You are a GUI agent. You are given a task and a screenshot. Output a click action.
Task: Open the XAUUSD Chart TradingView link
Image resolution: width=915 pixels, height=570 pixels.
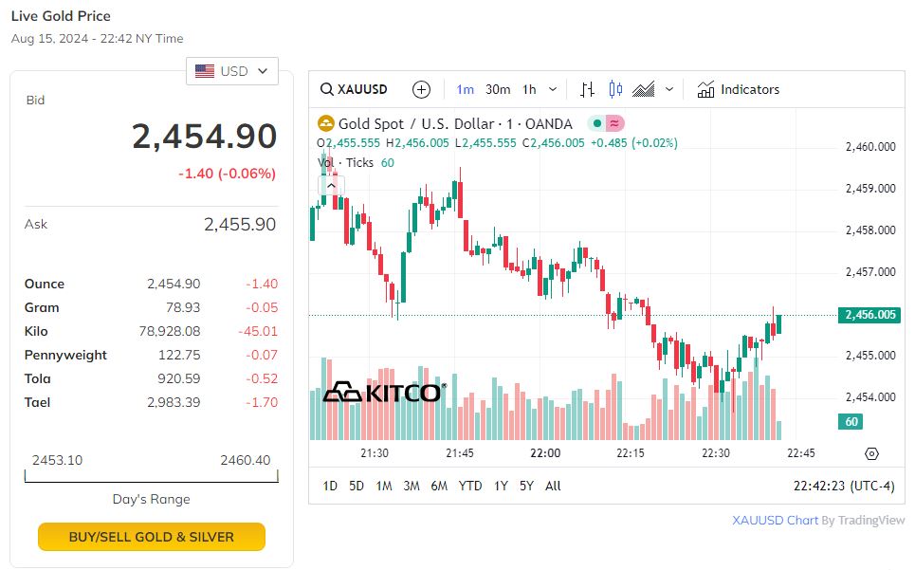(x=818, y=520)
